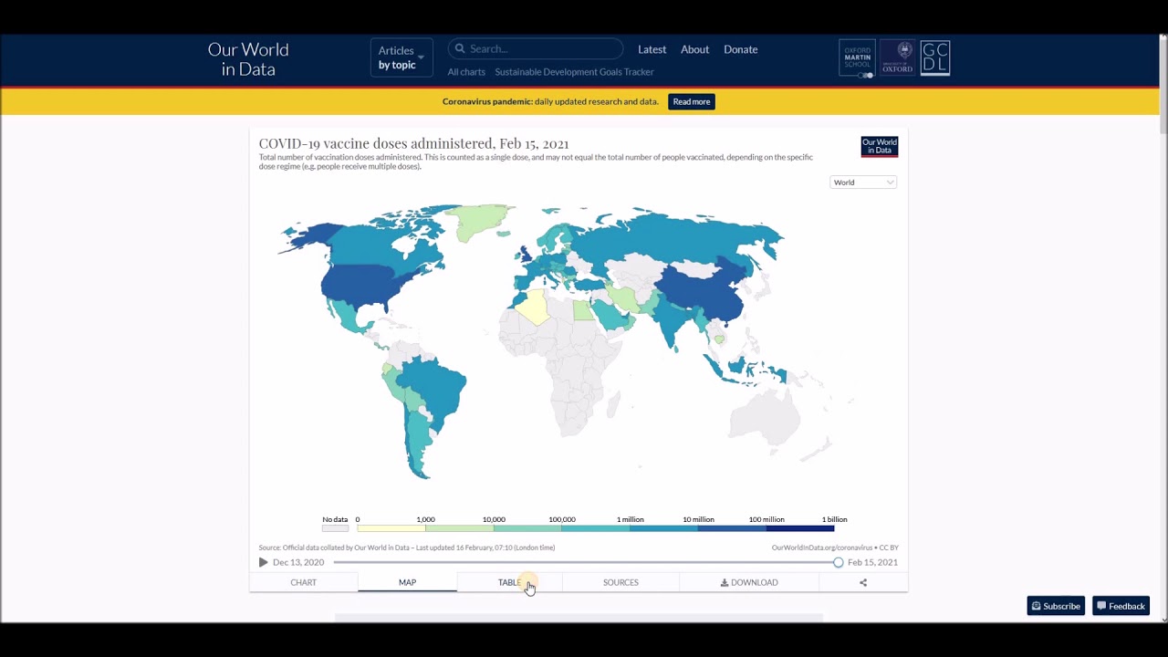Click the Subscribe button
The height and width of the screenshot is (657, 1168).
pos(1056,606)
